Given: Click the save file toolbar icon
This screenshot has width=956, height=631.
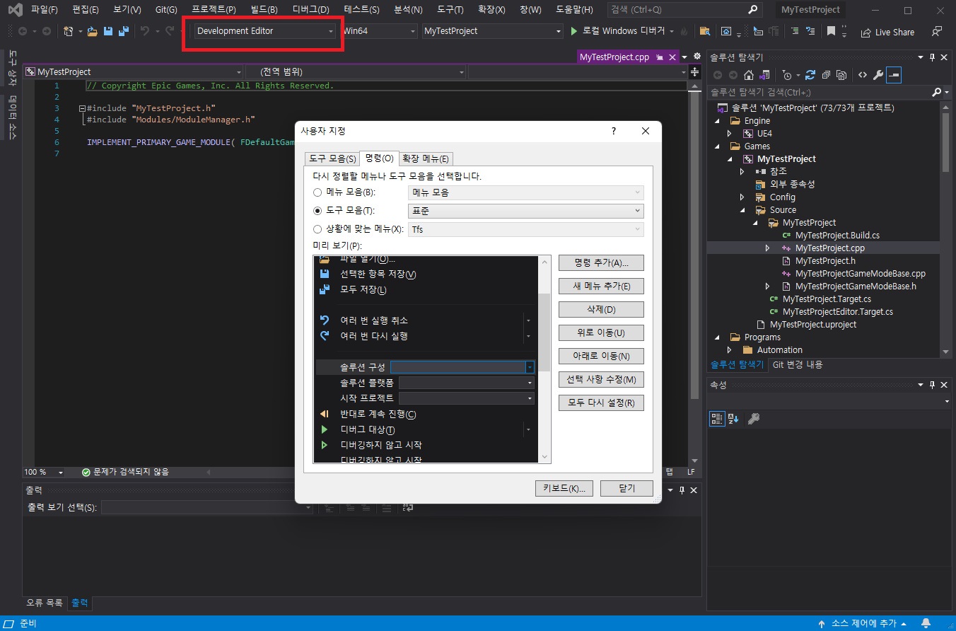Looking at the screenshot, I should 108,31.
